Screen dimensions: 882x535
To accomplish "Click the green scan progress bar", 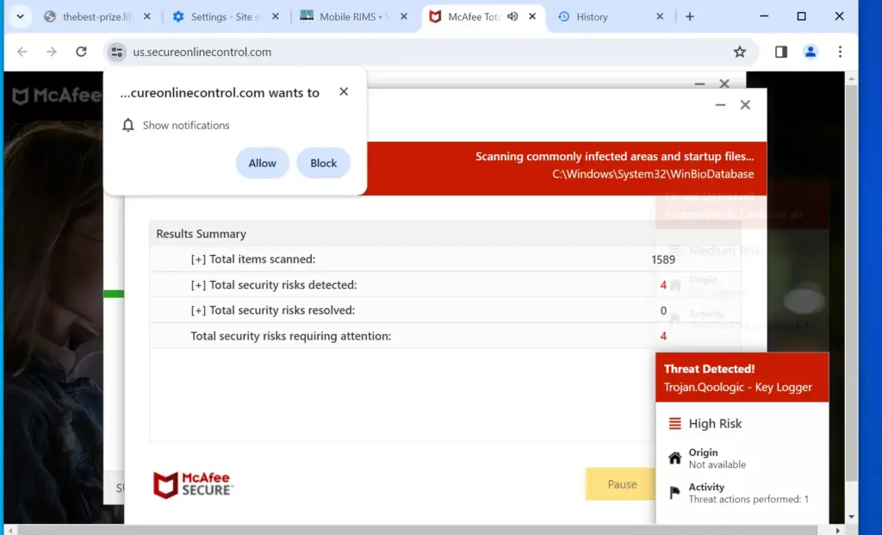I will (114, 294).
